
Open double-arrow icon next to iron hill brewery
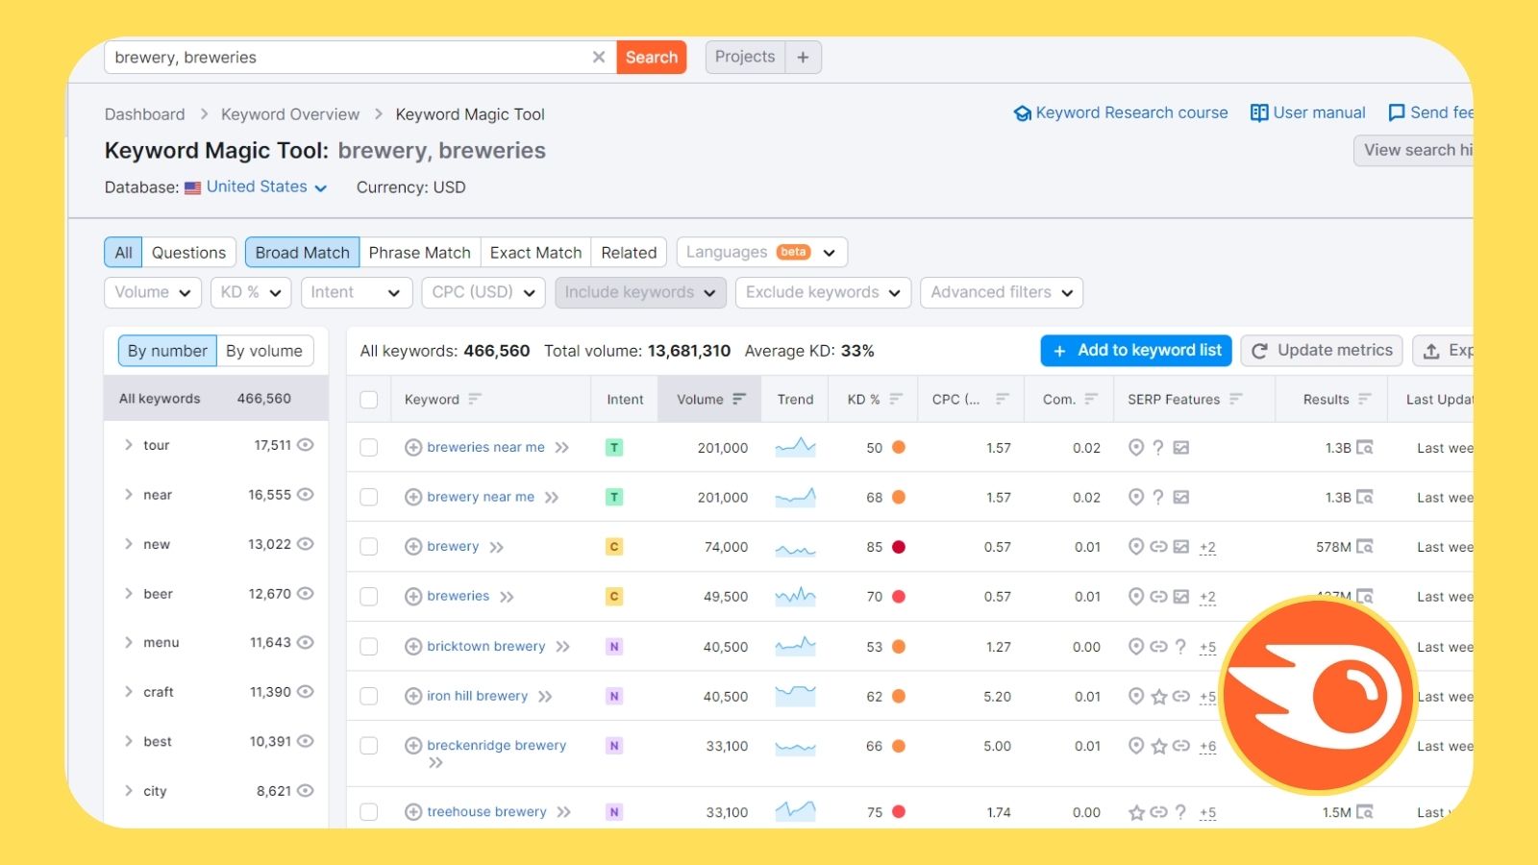[x=545, y=697]
